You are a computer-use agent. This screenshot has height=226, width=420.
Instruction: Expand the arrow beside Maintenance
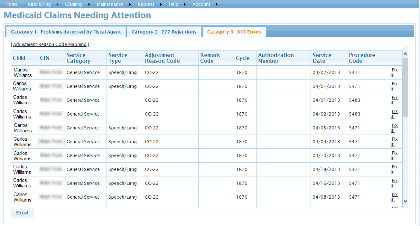point(130,5)
